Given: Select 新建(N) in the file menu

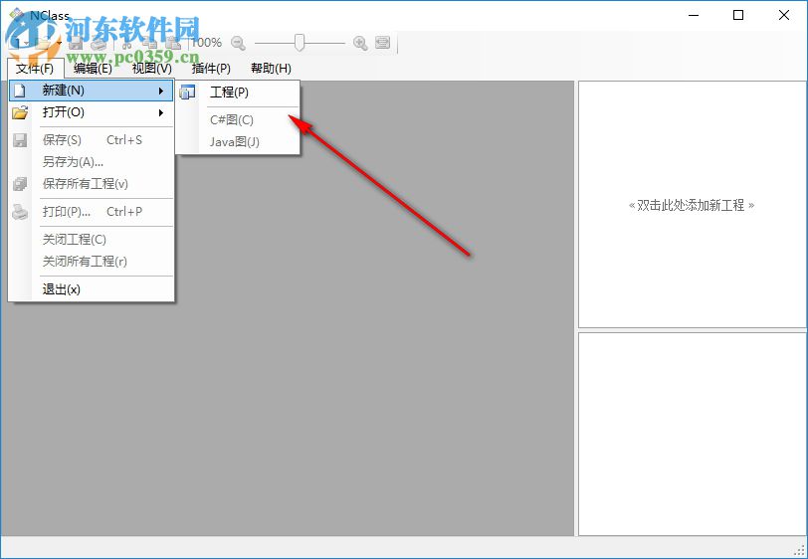Looking at the screenshot, I should pyautogui.click(x=92, y=91).
